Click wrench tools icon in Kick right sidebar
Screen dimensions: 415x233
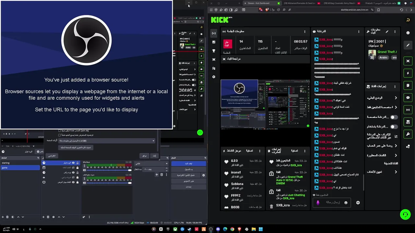click(x=408, y=134)
